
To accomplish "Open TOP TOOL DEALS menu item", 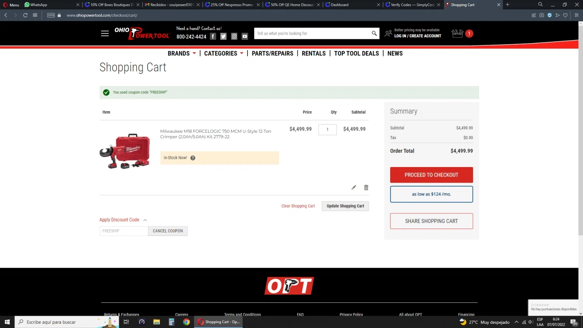I will (x=356, y=53).
